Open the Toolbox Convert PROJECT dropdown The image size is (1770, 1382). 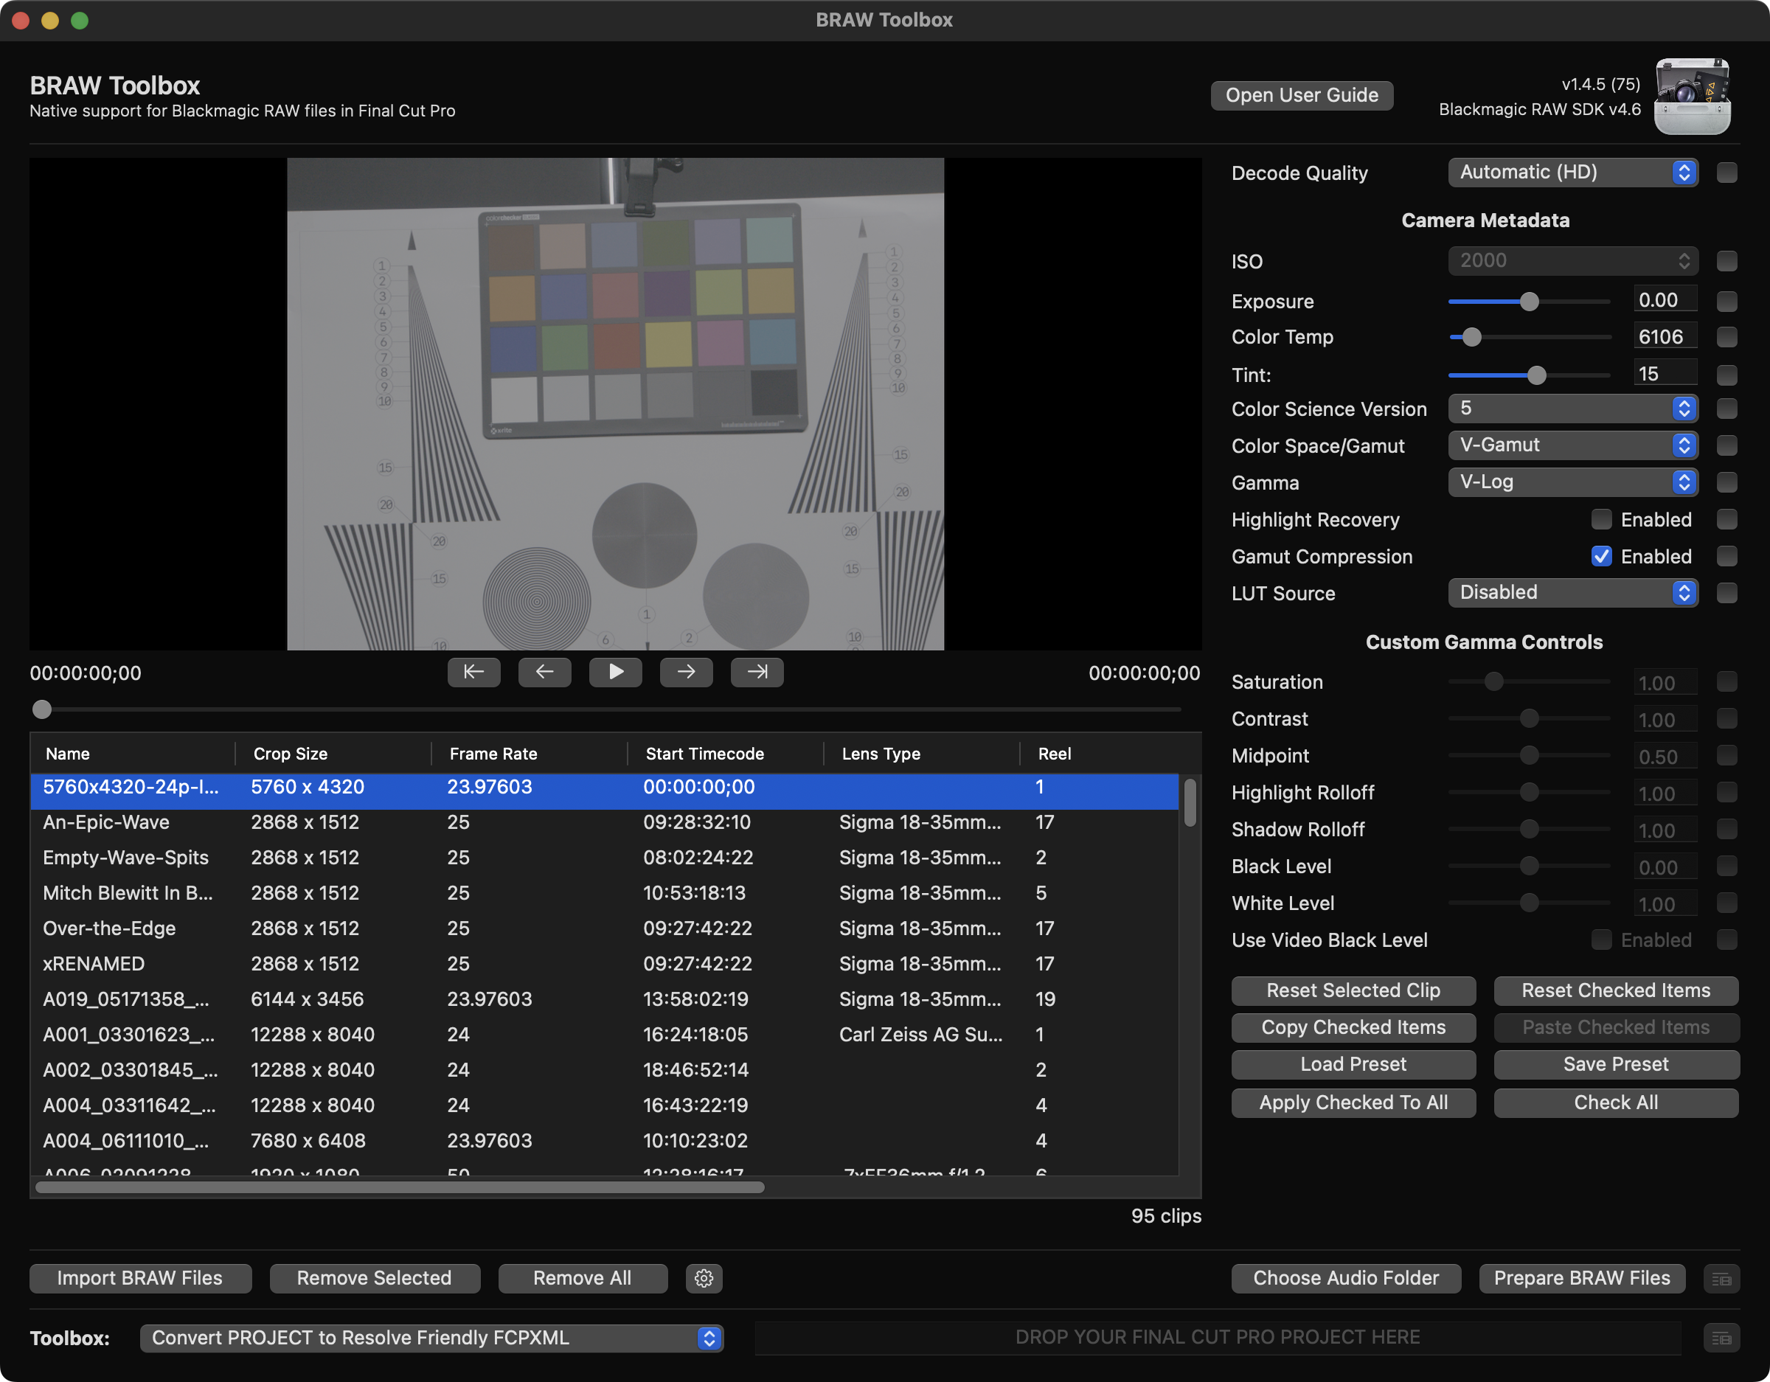431,1338
